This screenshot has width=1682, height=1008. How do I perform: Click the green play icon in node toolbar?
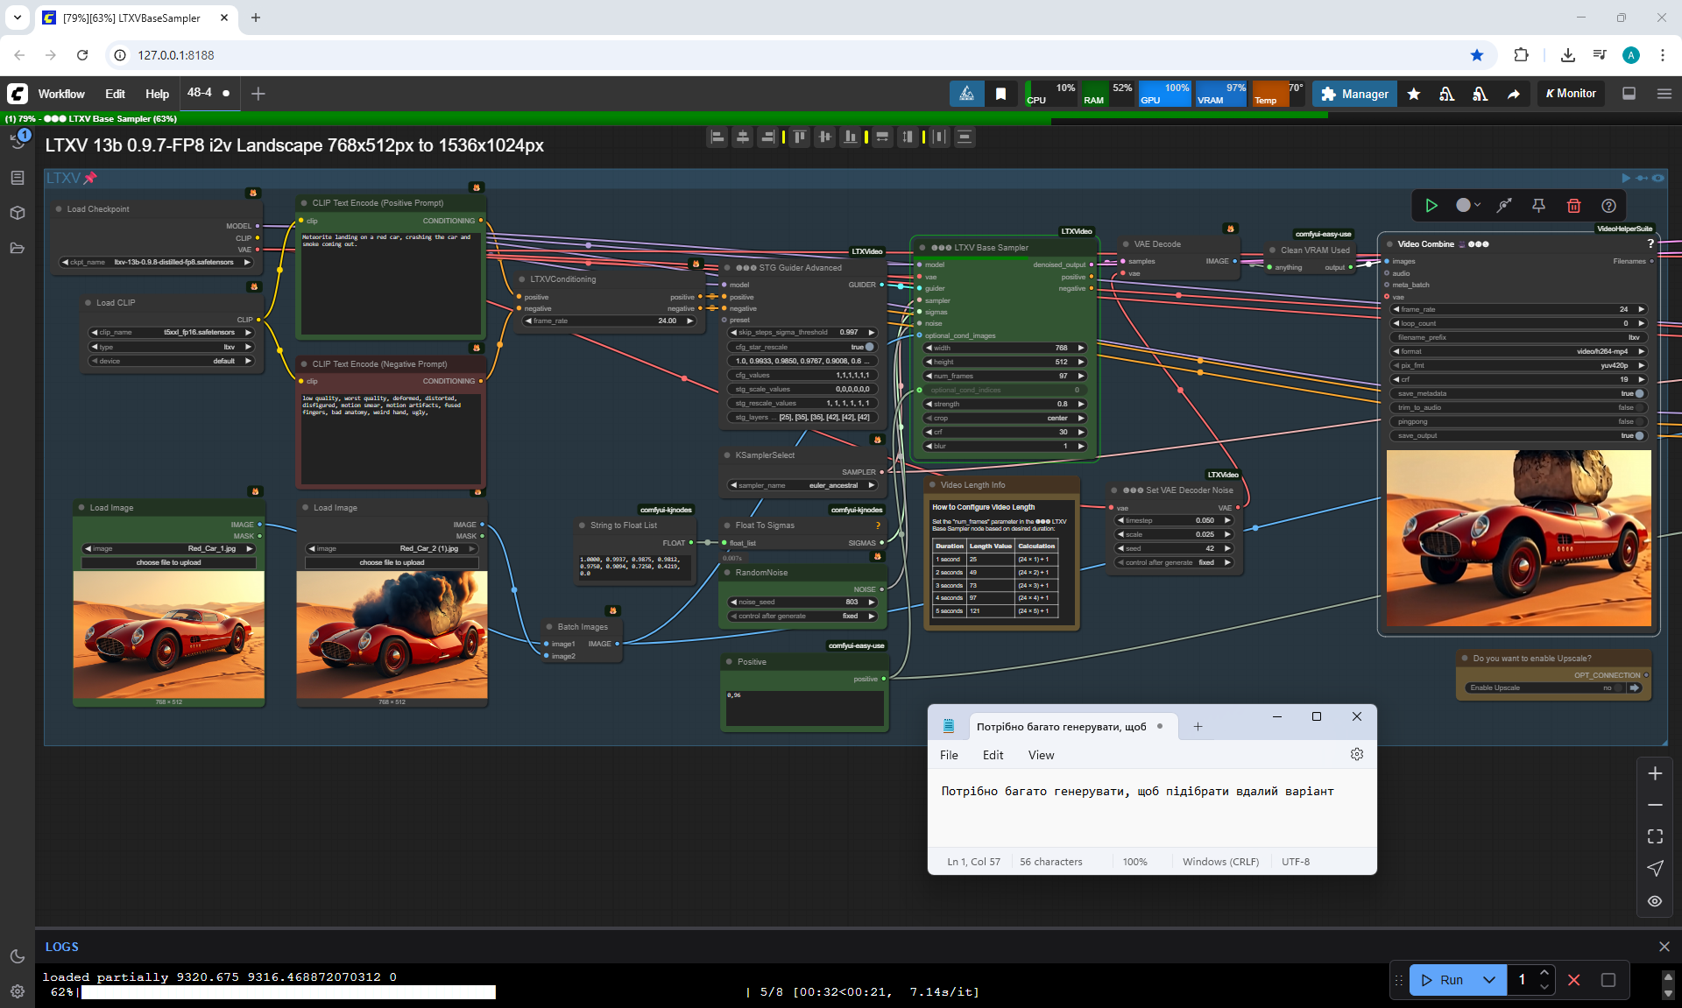click(1431, 206)
